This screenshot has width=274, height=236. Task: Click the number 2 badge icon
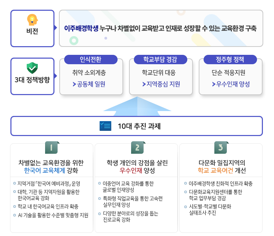point(138,147)
